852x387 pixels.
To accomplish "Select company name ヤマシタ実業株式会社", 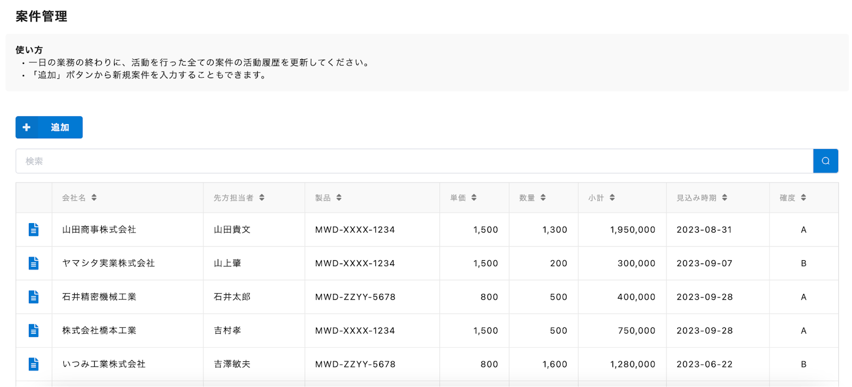I will pyautogui.click(x=109, y=263).
